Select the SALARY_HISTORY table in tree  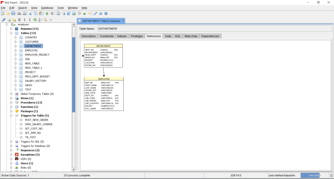[36, 81]
